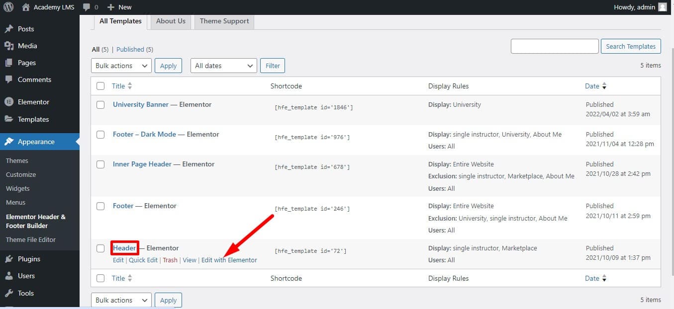Check the University Banner template checkbox
Image resolution: width=674 pixels, height=309 pixels.
click(x=100, y=105)
